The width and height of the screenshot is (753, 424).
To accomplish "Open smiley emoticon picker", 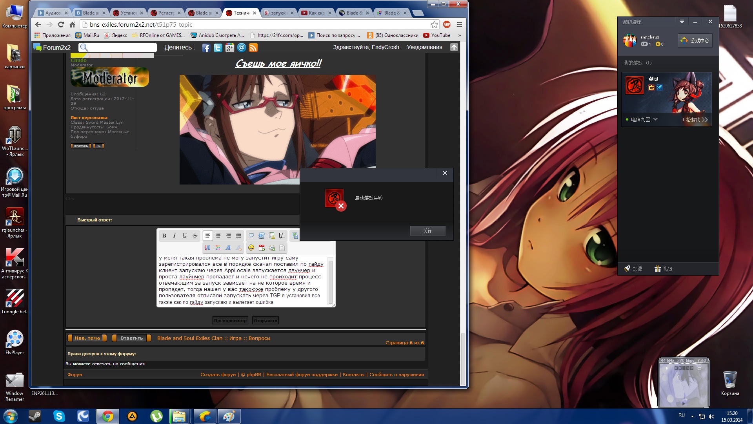I will (251, 248).
